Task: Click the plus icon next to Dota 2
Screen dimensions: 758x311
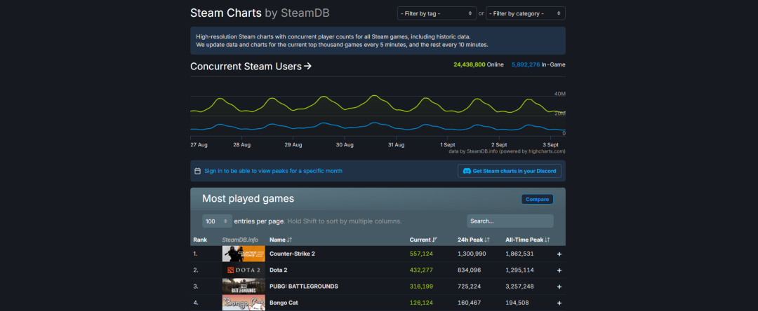Action: 559,270
